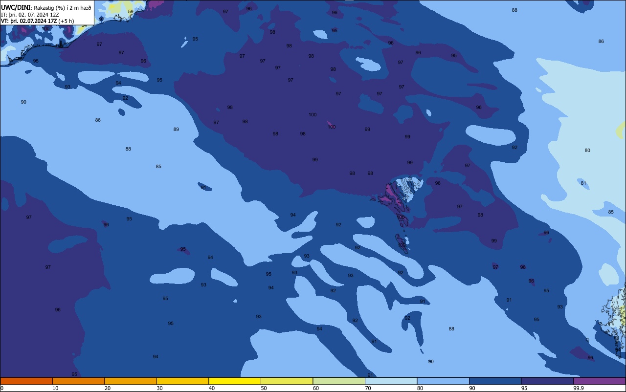Viewport: 626px width, 392px height.
Task: Click the legend tick label '10'
Action: pos(55,388)
